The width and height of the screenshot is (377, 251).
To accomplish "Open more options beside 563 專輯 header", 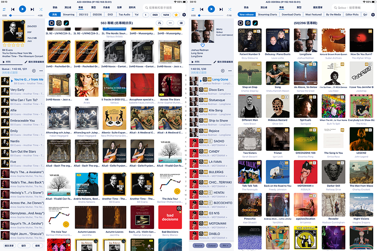I will (x=170, y=23).
